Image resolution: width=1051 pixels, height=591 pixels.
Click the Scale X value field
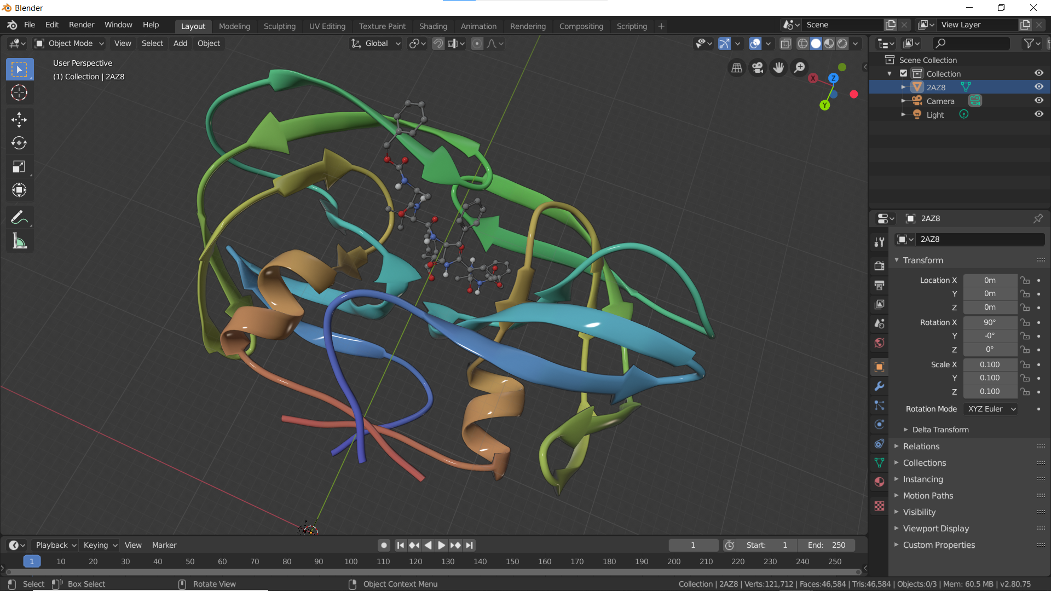point(989,364)
